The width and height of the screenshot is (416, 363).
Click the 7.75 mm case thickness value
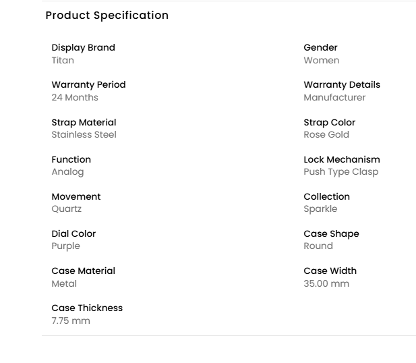click(71, 321)
